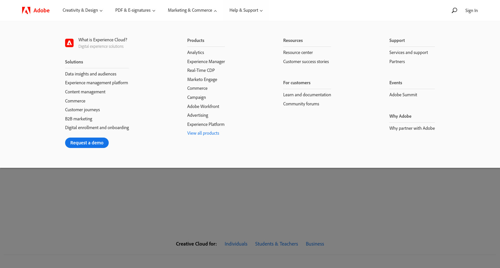Click Request a demo button
Screen dimensions: 500x268
point(87,143)
